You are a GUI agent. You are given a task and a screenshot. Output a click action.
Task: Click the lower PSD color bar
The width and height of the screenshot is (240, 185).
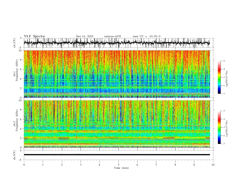click(x=219, y=127)
